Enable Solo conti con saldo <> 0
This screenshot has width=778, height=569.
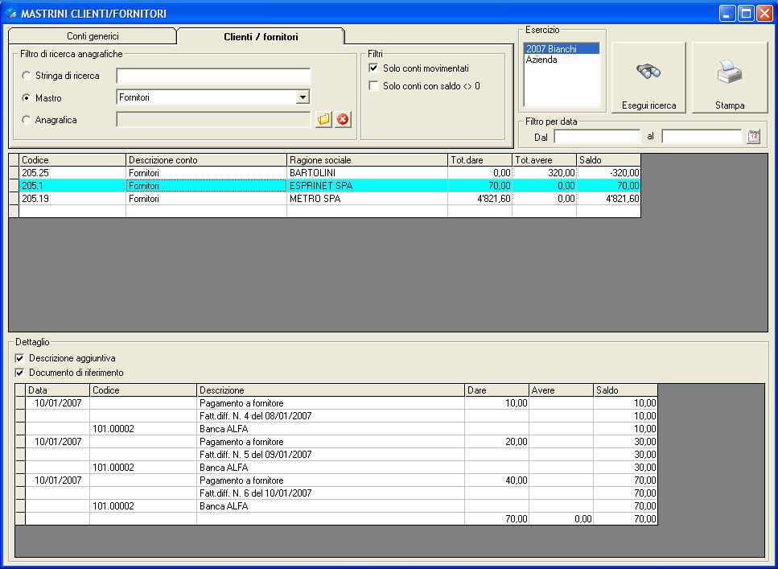(x=373, y=86)
